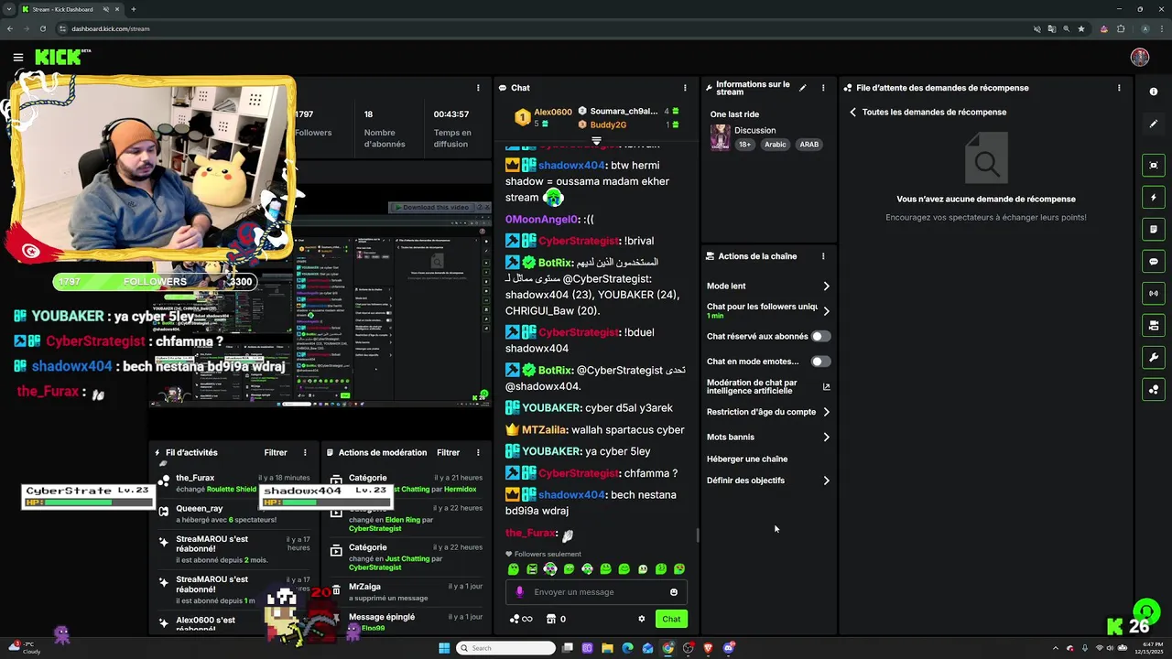
Task: Click the Arabic language tag
Action: pos(776,145)
